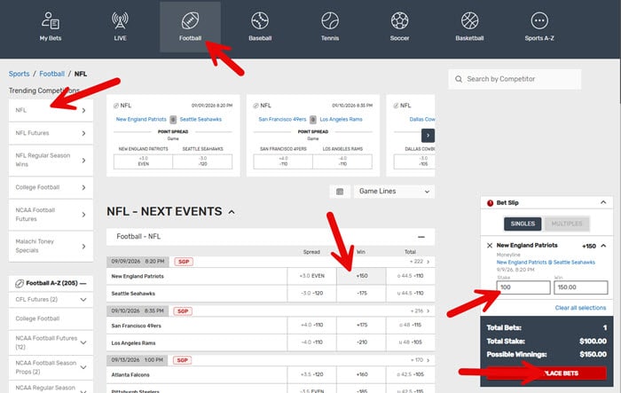The height and width of the screenshot is (393, 621).
Task: Select San Francisco 49ers +175 moneyline
Action: 361,326
